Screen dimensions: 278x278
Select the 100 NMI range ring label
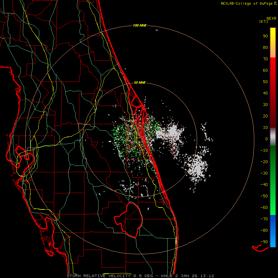[x=140, y=26]
